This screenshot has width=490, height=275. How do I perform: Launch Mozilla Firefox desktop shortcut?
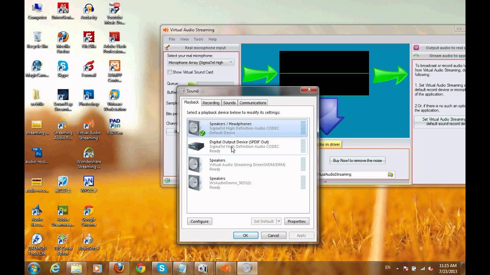(63, 42)
